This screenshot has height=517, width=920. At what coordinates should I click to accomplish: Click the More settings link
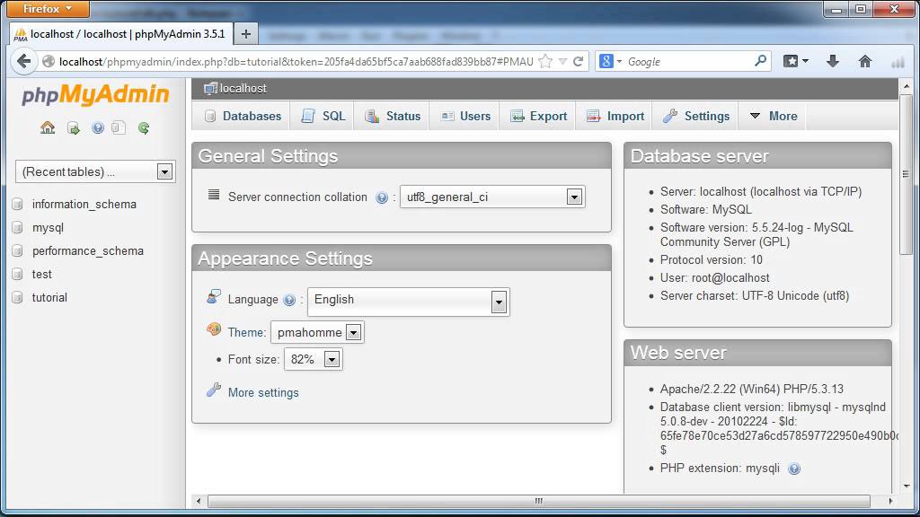pos(263,393)
